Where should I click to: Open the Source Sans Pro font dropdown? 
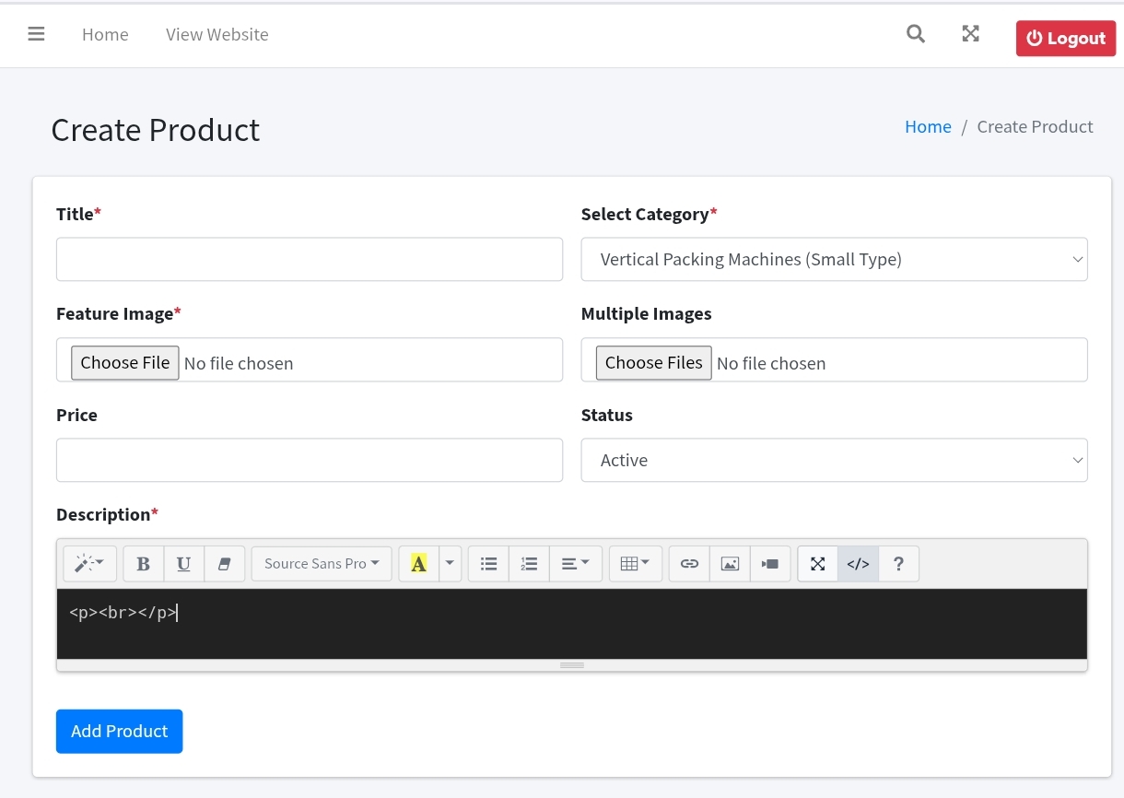click(x=322, y=564)
